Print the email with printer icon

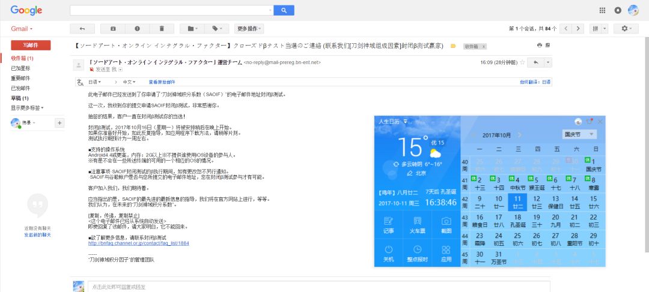[x=539, y=45]
